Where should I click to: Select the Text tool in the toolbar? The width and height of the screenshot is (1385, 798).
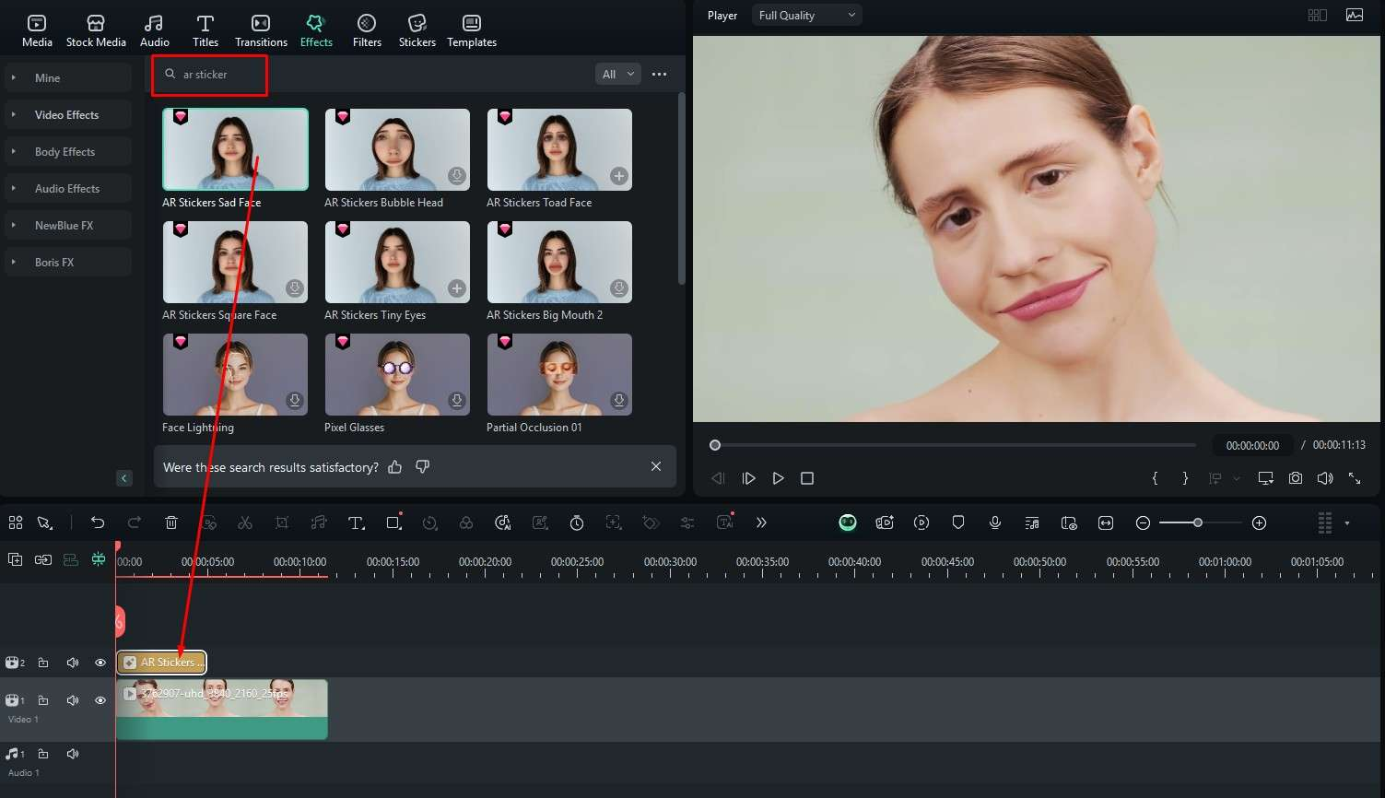point(357,522)
